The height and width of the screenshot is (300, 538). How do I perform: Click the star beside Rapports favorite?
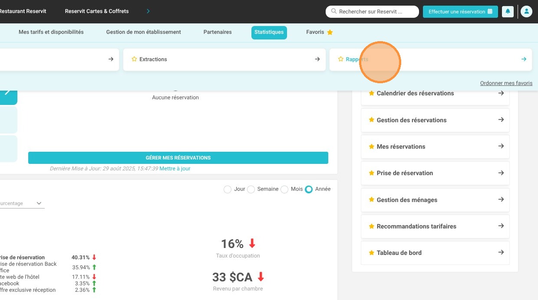click(341, 59)
